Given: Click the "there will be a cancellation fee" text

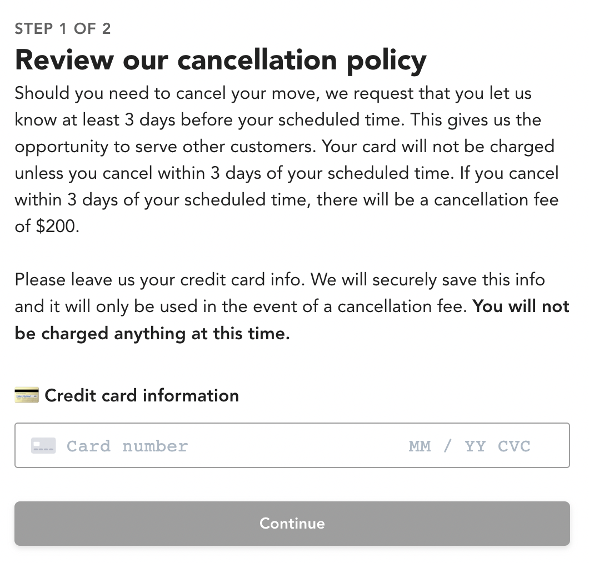Looking at the screenshot, I should pyautogui.click(x=437, y=199).
